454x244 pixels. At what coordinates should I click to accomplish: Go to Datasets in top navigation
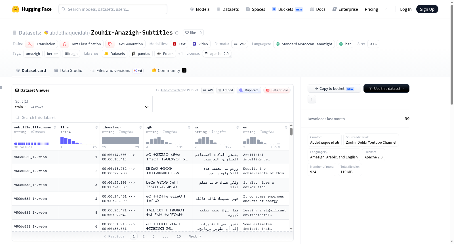point(228,9)
